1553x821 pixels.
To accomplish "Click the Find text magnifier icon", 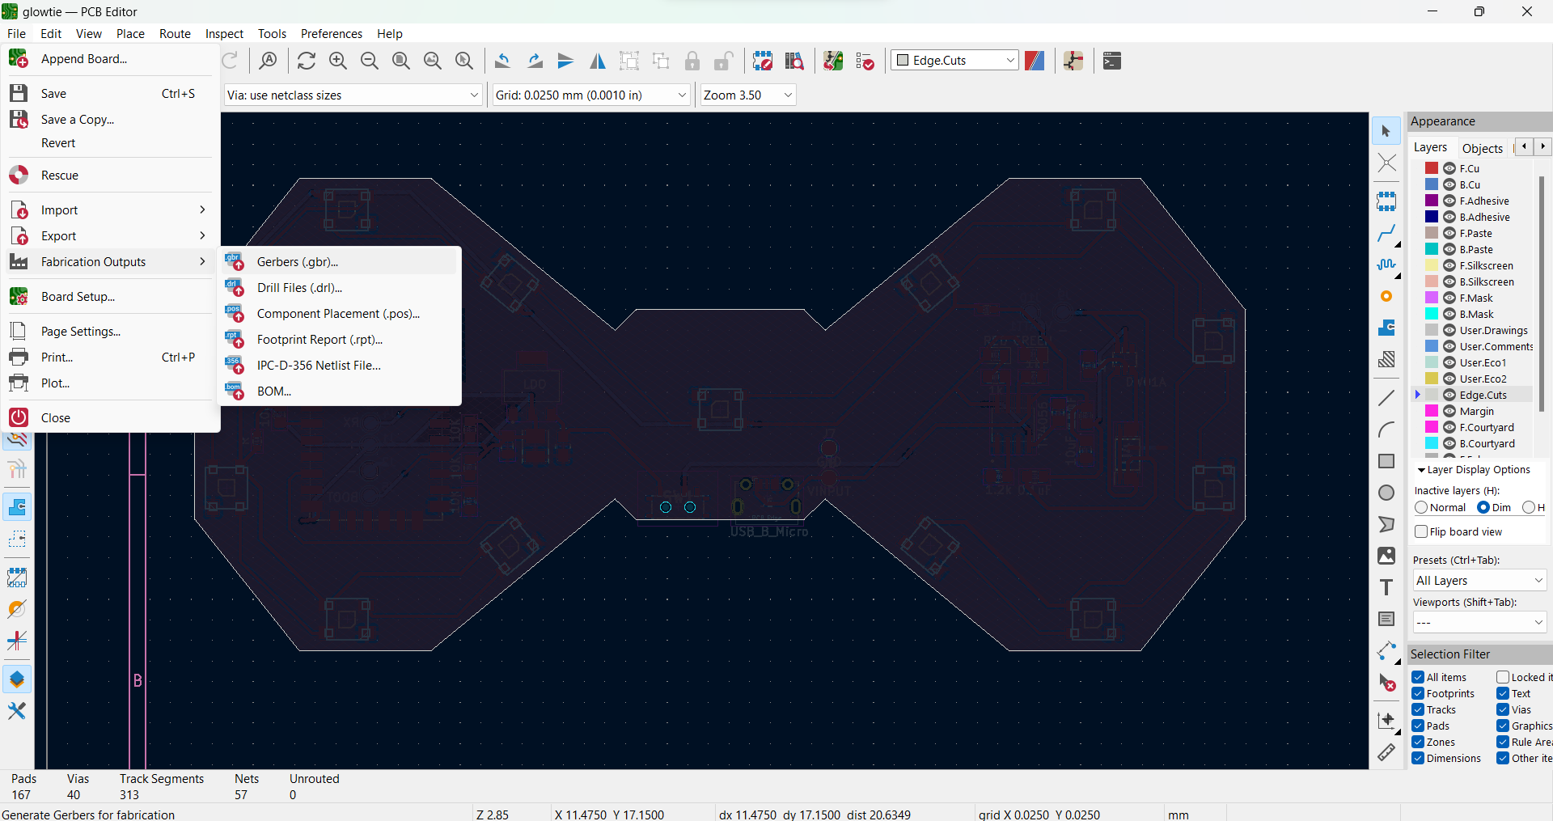I will click(269, 61).
